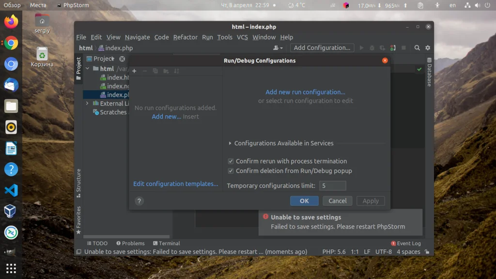Open the Run menu

(207, 37)
